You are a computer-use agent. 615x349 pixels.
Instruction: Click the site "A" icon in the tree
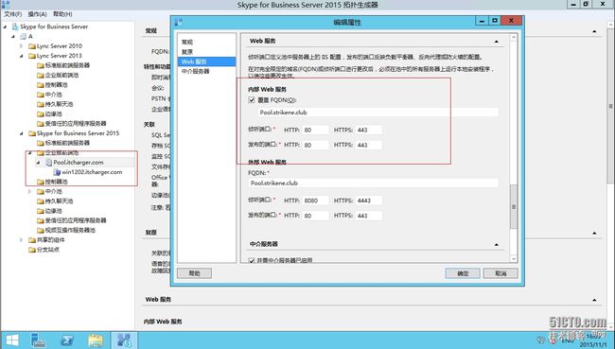[23, 37]
